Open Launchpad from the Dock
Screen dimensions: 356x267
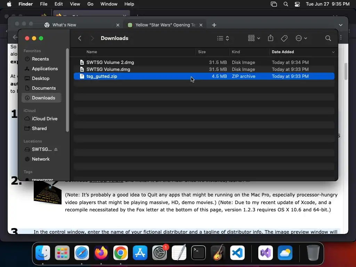(62, 252)
